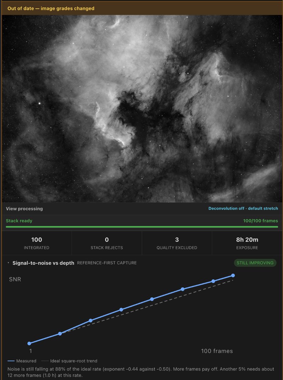Click the first data point at frame 1
283x380 pixels.
click(x=29, y=343)
